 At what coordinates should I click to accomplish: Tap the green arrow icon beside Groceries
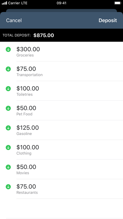pos(8,49)
